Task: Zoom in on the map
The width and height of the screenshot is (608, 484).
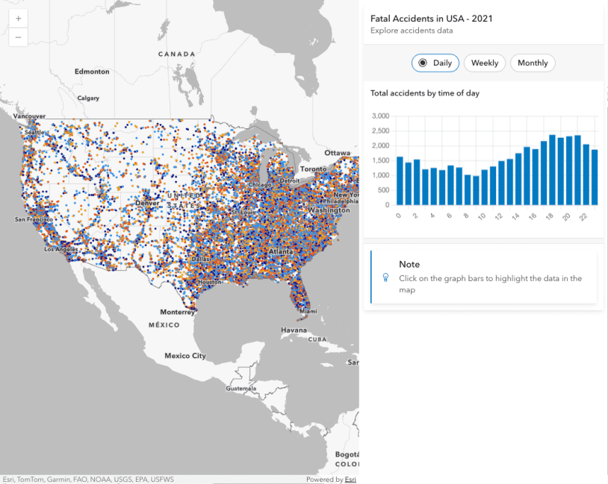Action: pyautogui.click(x=18, y=18)
